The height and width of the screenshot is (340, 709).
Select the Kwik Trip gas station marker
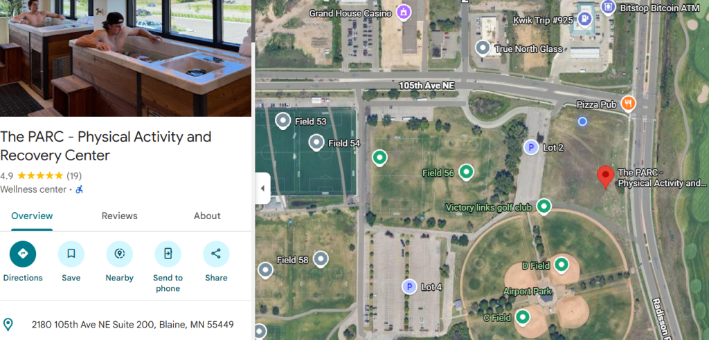[586, 19]
